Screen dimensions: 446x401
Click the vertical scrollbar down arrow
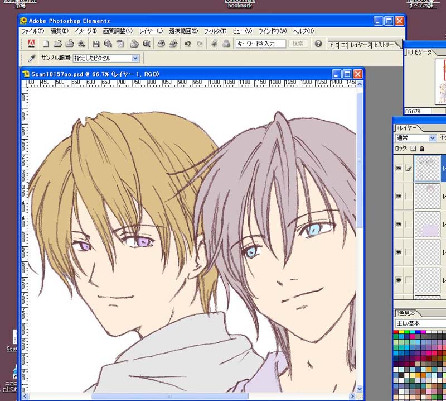click(360, 389)
